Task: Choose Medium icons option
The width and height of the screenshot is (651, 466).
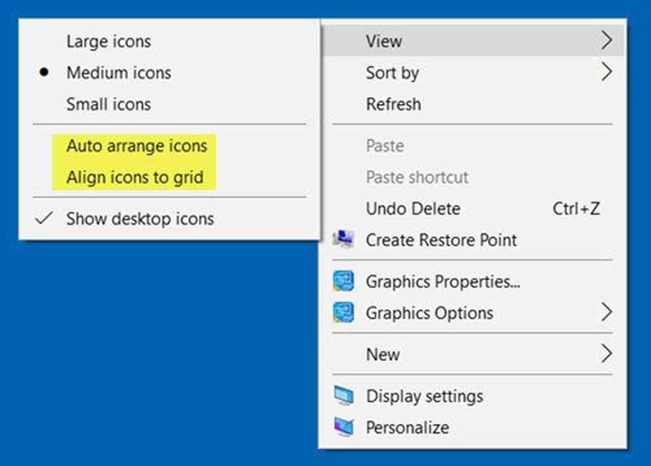Action: 118,73
